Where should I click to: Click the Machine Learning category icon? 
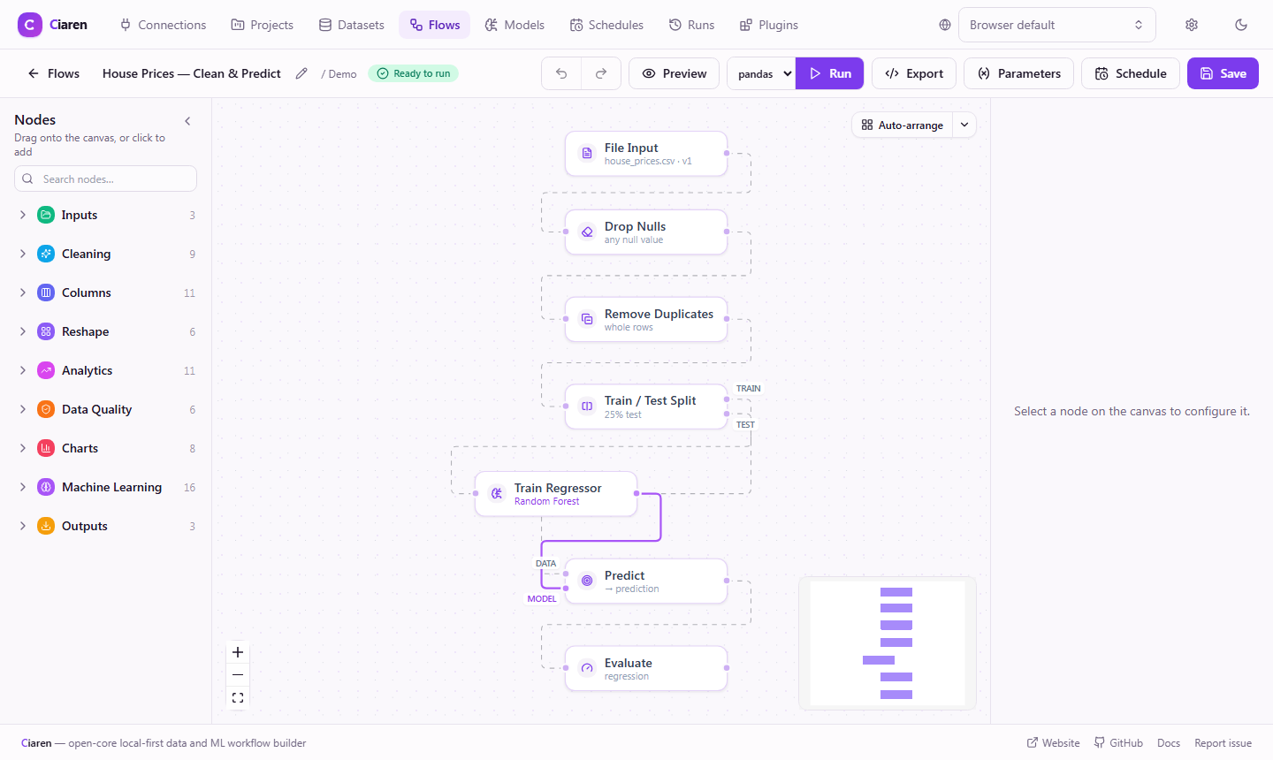(46, 487)
